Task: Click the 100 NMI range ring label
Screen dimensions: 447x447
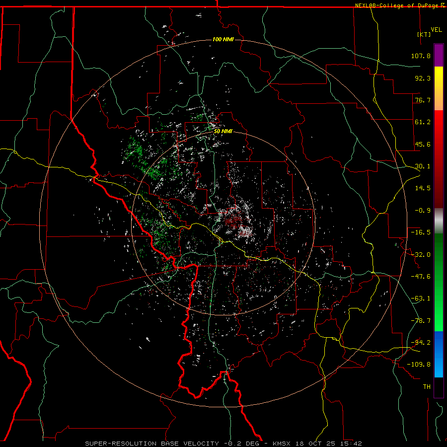Action: click(223, 39)
